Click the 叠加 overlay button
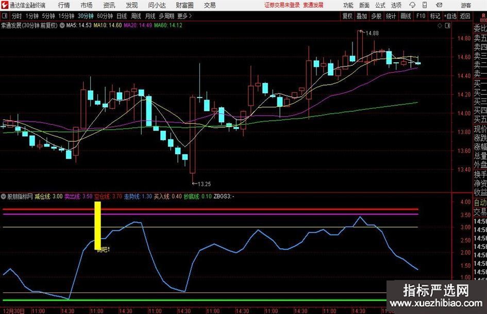487x314 pixels. [x=362, y=16]
